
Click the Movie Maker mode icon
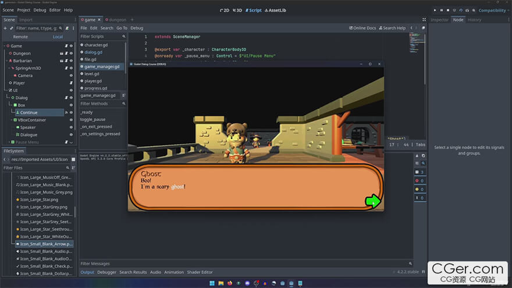pyautogui.click(x=474, y=10)
